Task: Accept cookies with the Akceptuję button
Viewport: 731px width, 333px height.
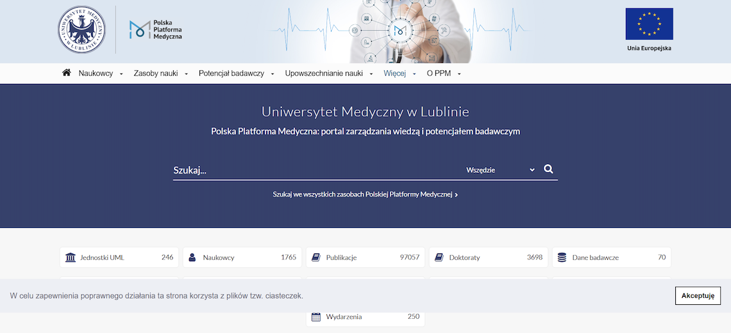Action: pos(698,296)
